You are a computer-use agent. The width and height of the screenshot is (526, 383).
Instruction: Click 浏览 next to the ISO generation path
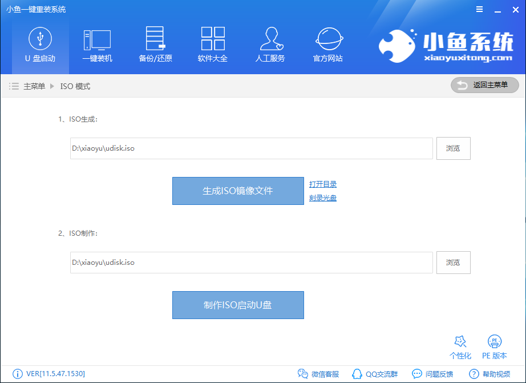coord(453,148)
